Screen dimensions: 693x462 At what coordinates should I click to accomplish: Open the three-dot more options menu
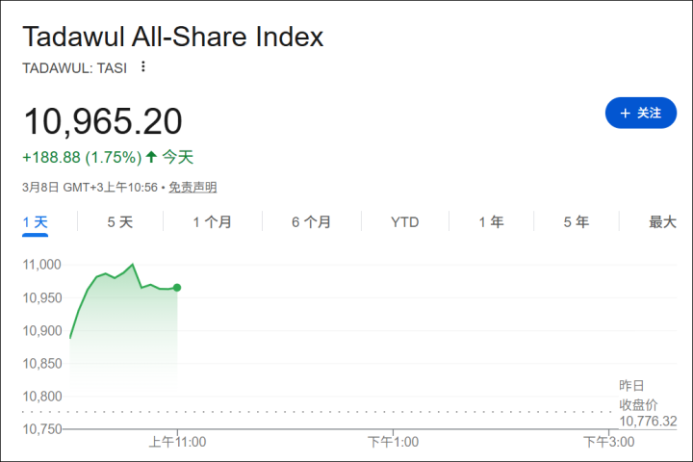[143, 67]
